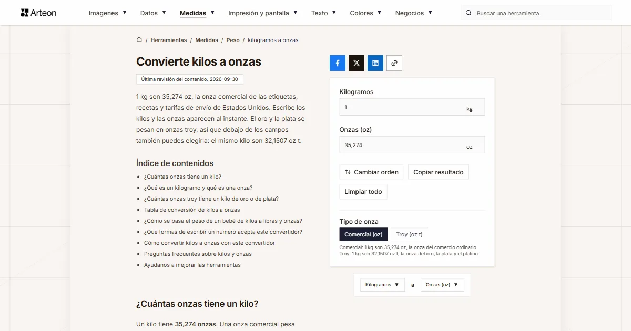Open the Negocios menu
This screenshot has width=631, height=331.
pos(414,13)
